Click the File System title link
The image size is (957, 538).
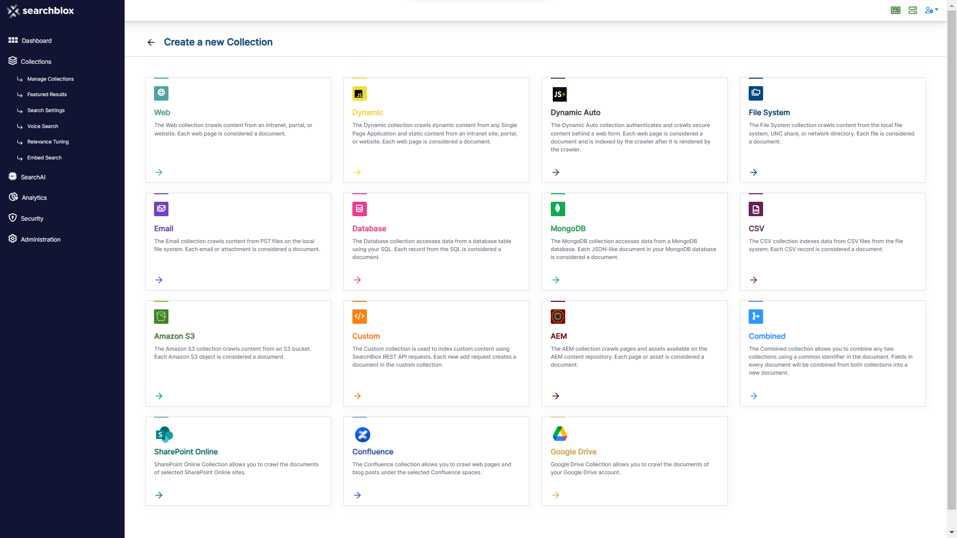[x=769, y=113]
